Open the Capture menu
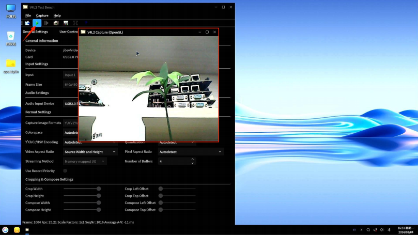Viewport: 418px width, 235px height. coord(42,15)
